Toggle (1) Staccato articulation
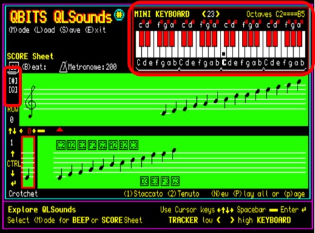315x233 pixels. click(x=143, y=194)
